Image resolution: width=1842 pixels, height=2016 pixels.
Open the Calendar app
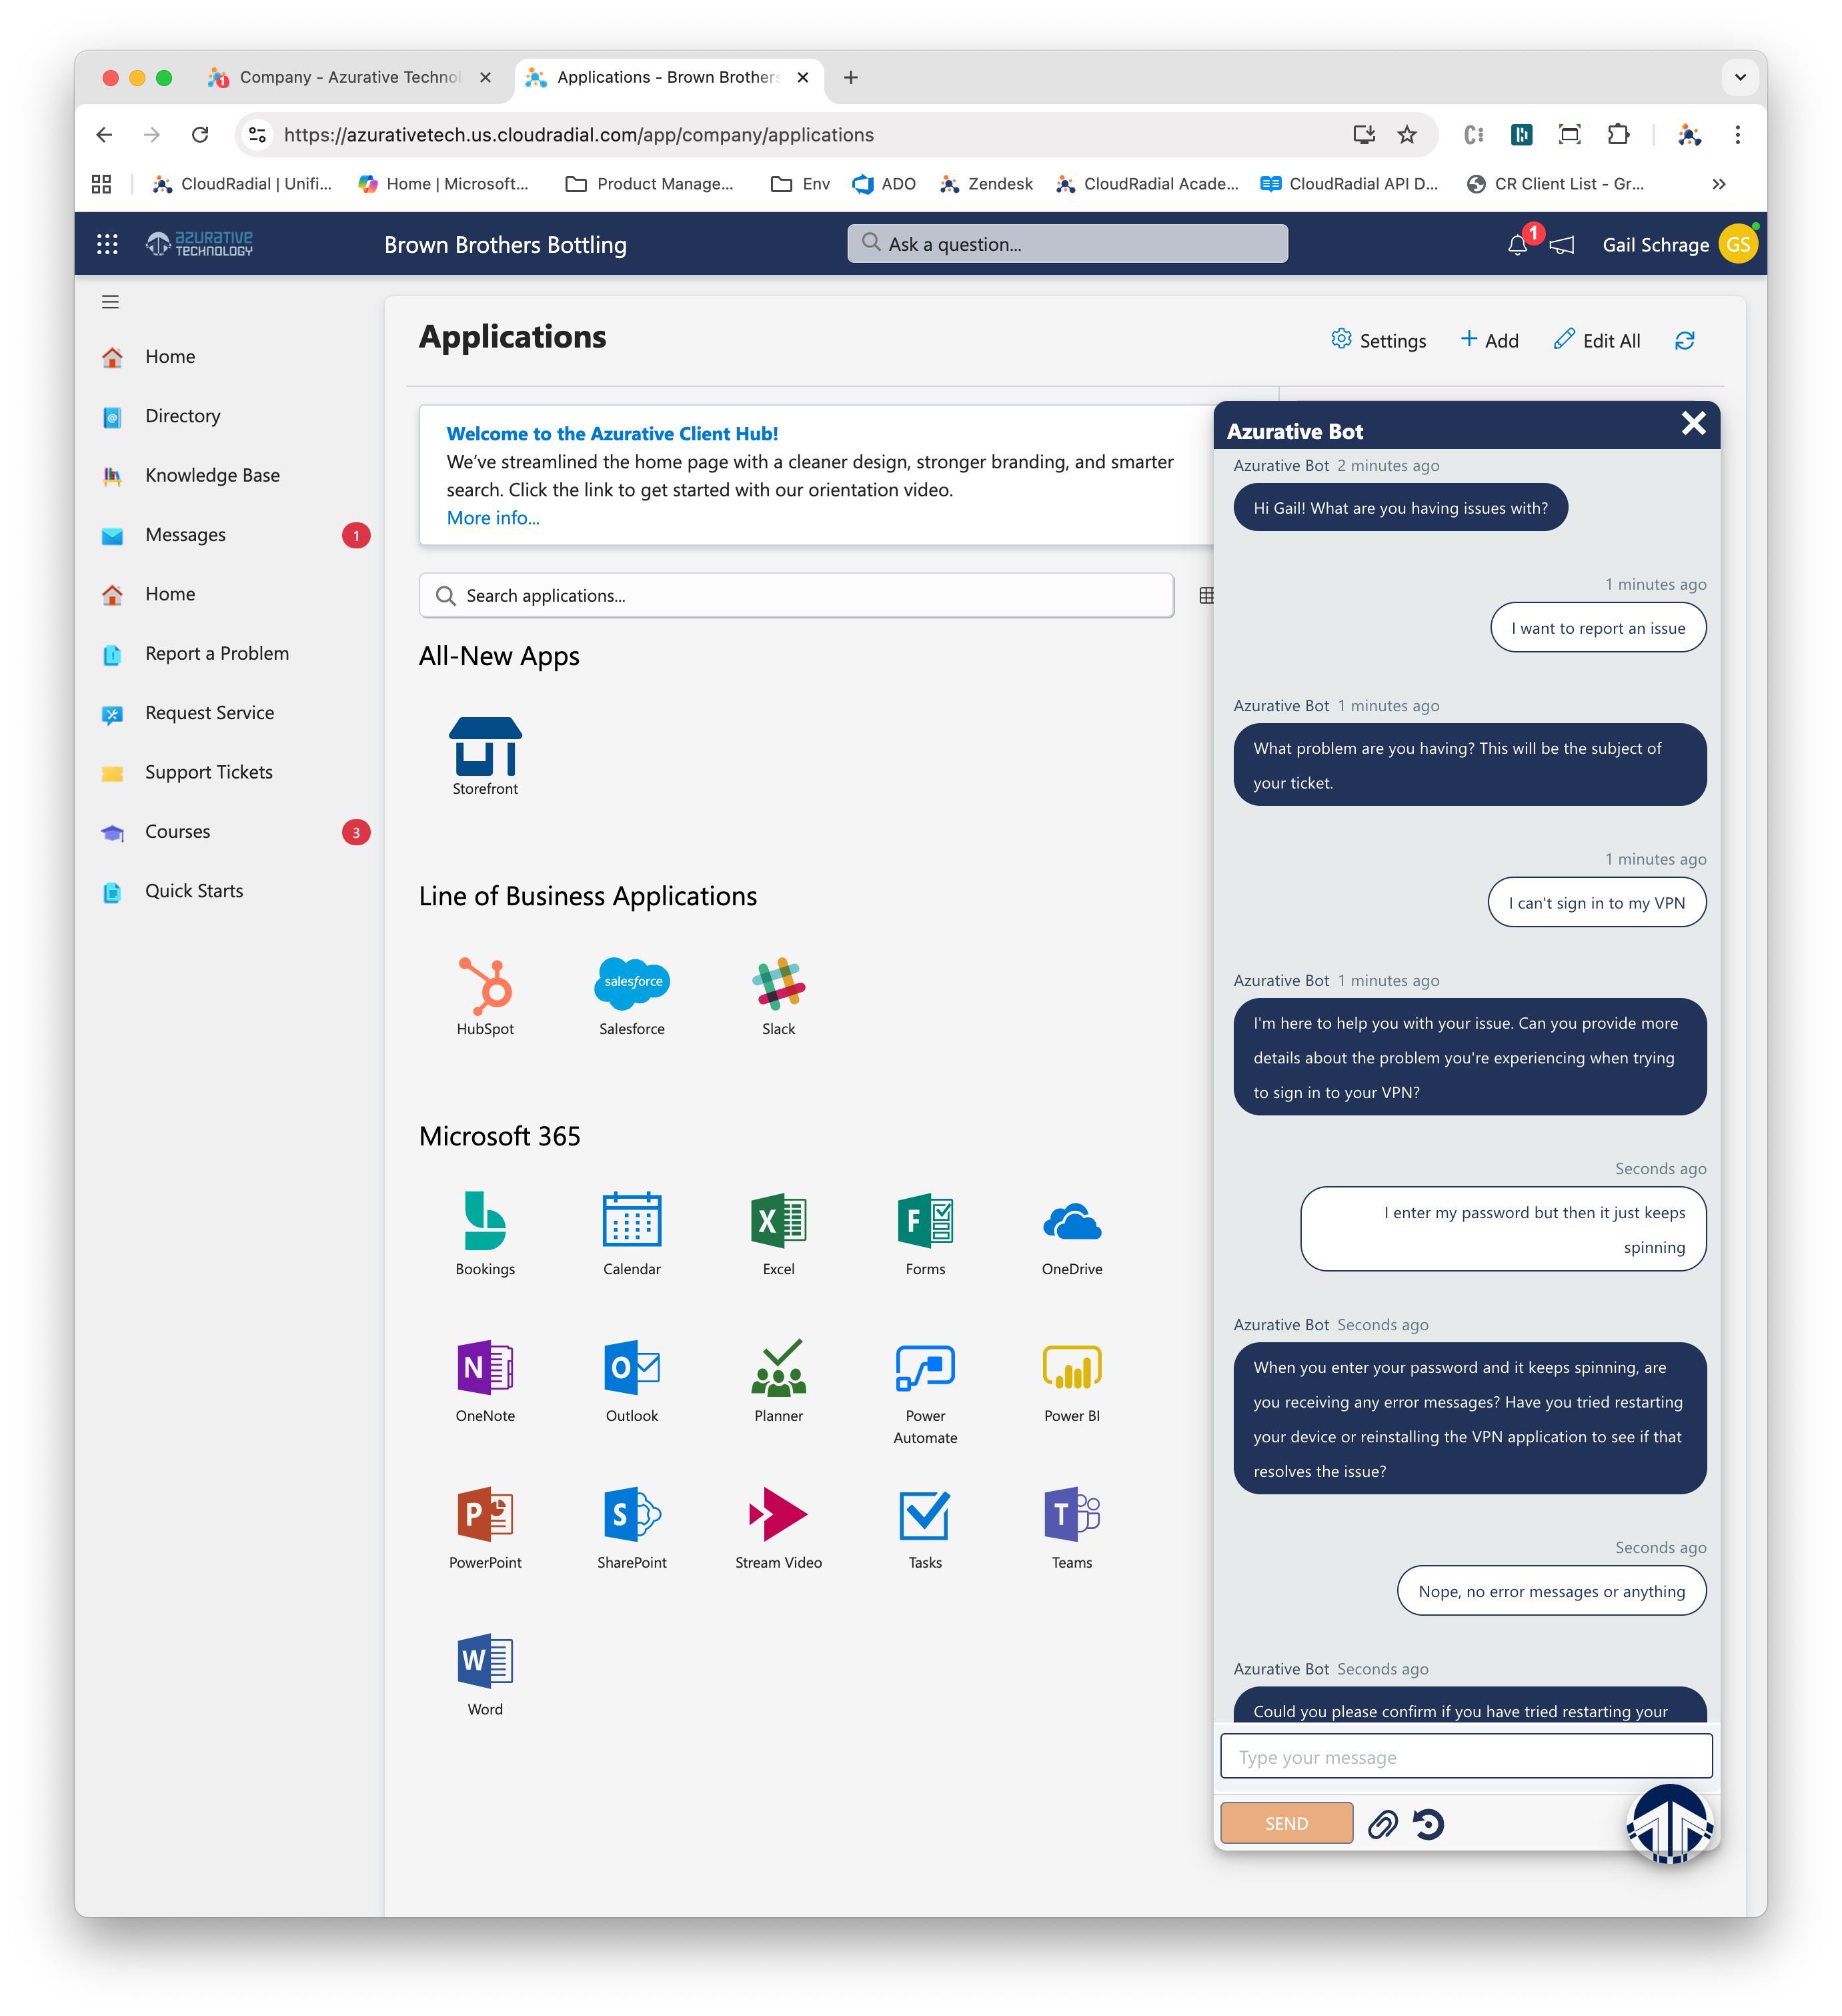pyautogui.click(x=632, y=1234)
